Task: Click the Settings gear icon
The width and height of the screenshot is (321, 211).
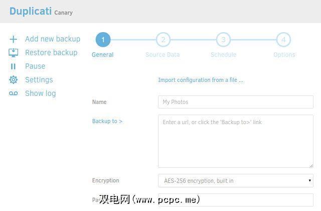Action: 14,80
